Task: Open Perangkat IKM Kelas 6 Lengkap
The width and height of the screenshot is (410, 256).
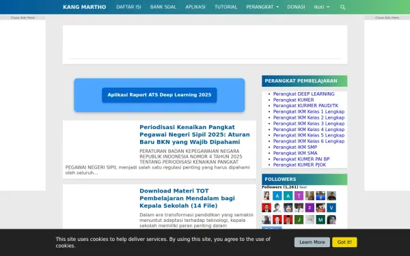Action: click(x=309, y=141)
